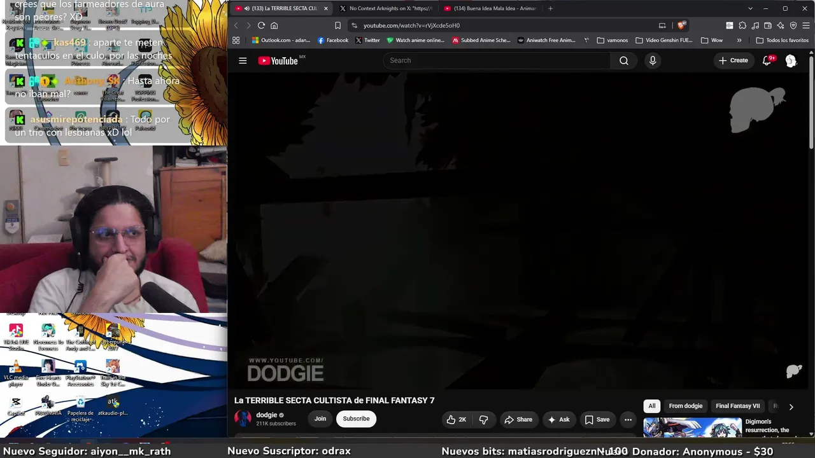Open YouTube notifications bell
Screen dimensions: 815x458
coord(767,60)
